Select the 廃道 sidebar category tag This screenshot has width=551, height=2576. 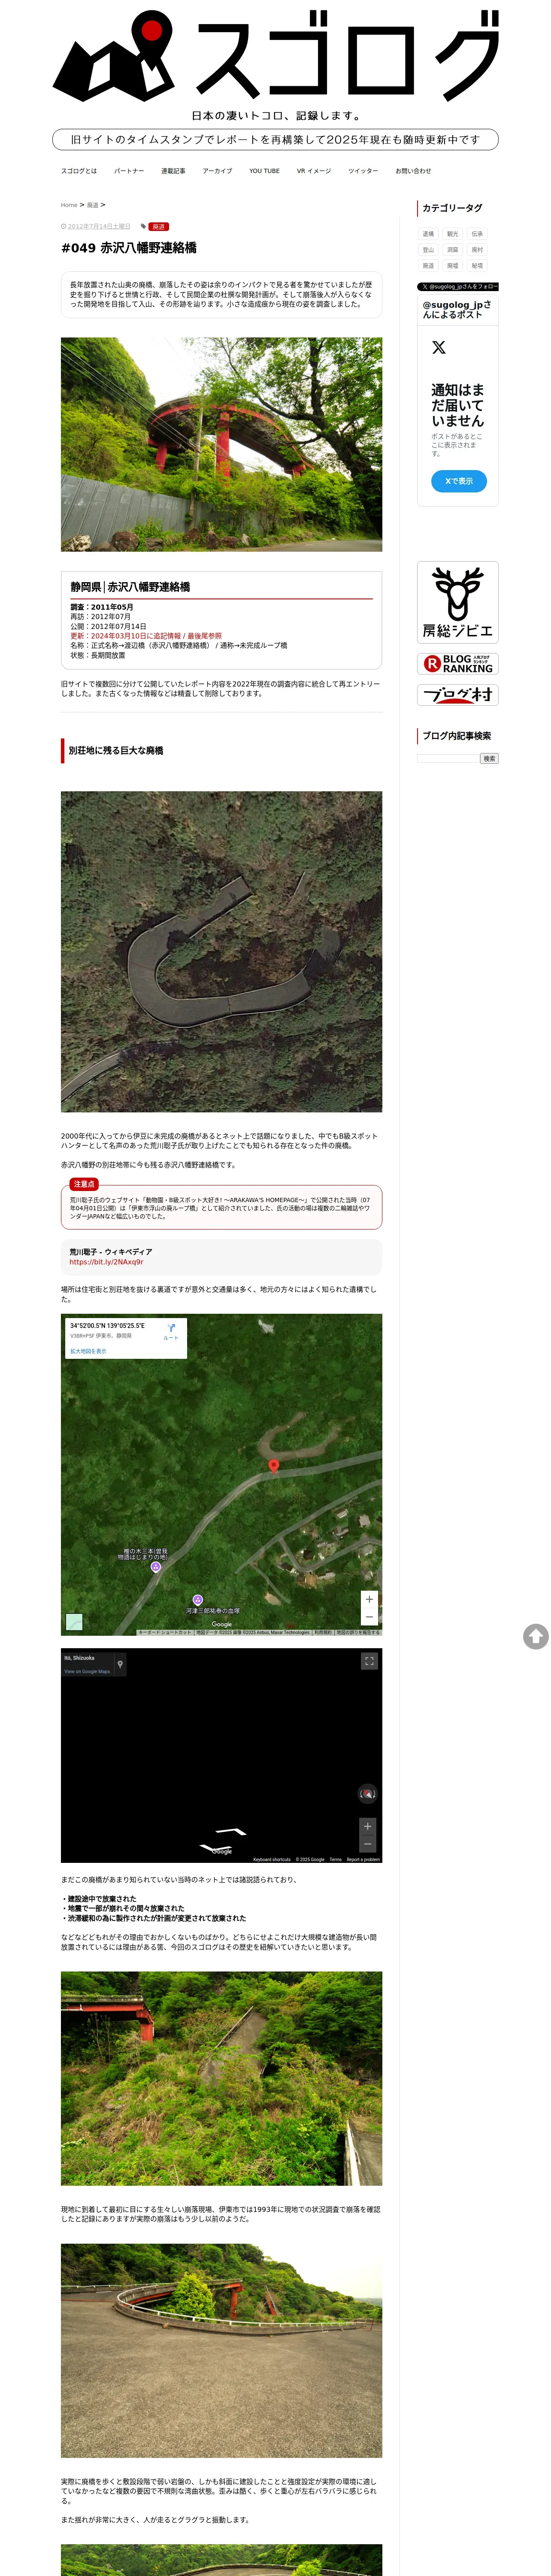(428, 266)
